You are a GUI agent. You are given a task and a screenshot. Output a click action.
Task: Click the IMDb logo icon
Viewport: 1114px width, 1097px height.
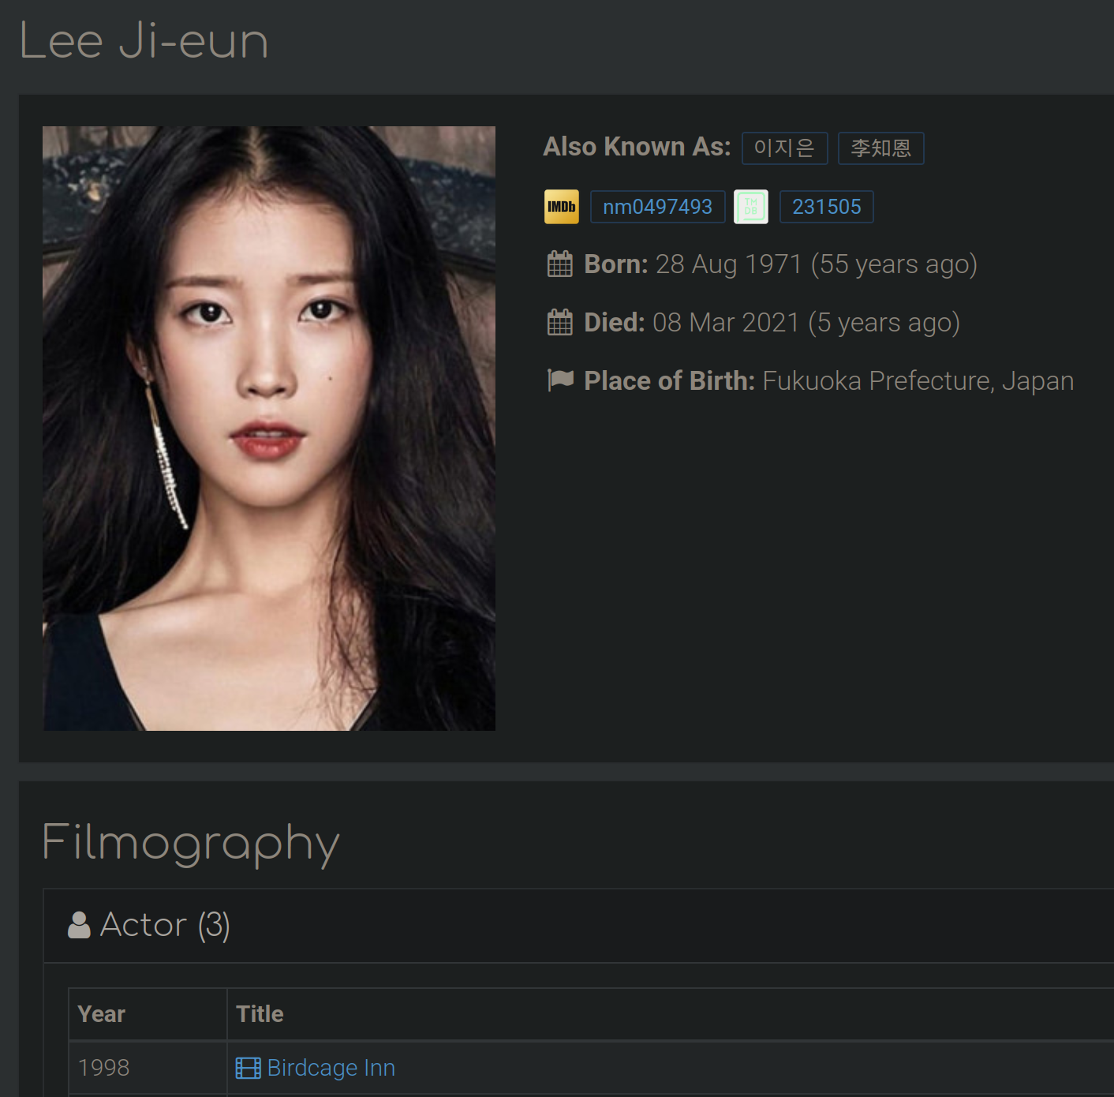tap(561, 207)
